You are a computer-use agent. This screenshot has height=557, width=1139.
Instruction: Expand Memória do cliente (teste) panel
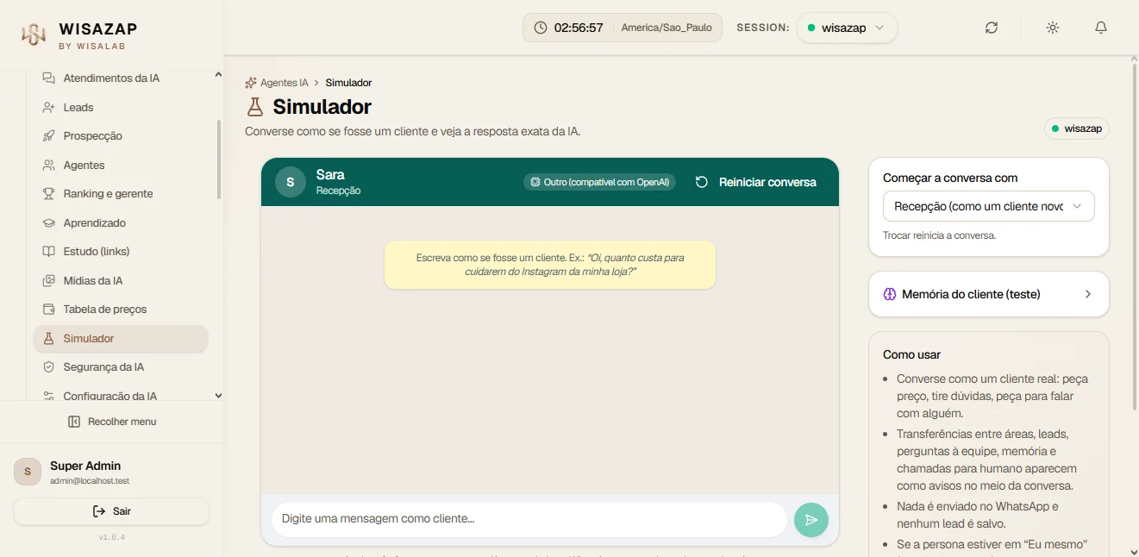(x=989, y=294)
